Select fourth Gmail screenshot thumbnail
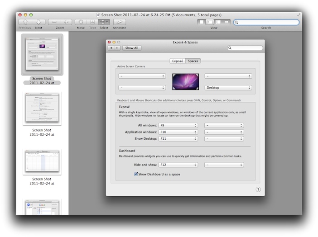This screenshot has width=318, height=237. click(42, 207)
